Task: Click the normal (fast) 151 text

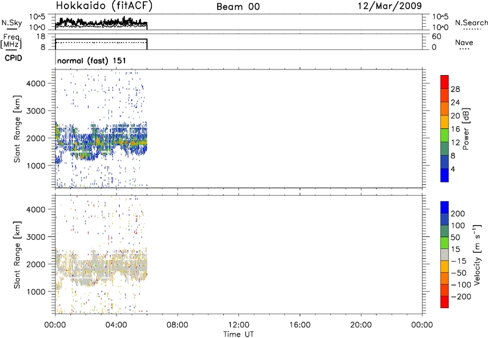Action: (92, 60)
